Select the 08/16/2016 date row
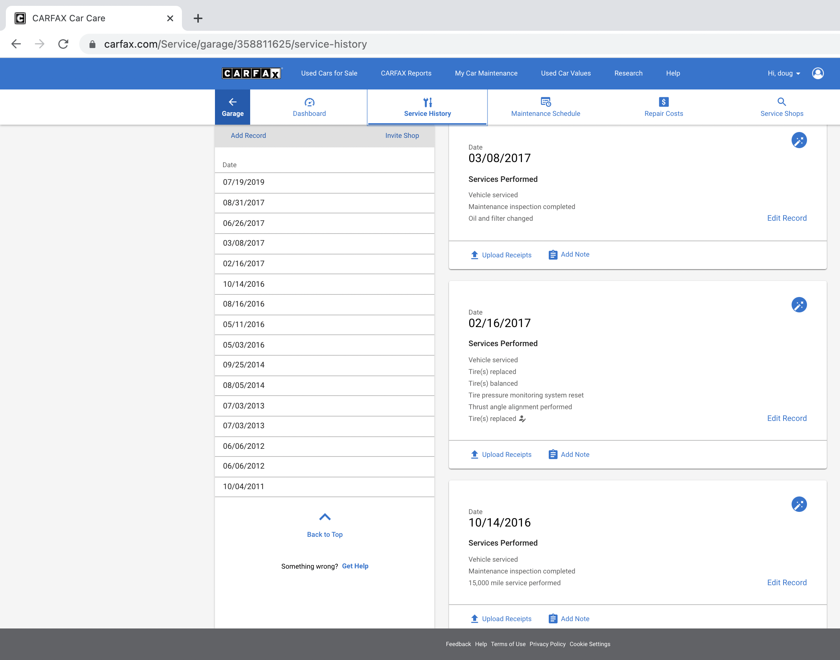840x660 pixels. [324, 304]
